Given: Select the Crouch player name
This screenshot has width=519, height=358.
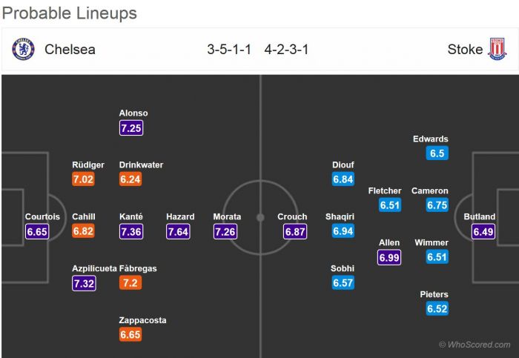Looking at the screenshot, I should (292, 216).
